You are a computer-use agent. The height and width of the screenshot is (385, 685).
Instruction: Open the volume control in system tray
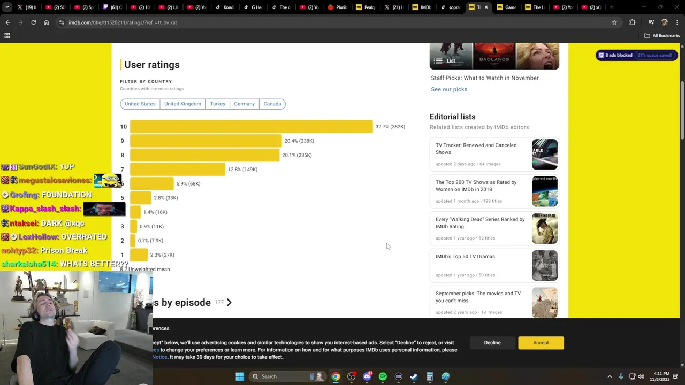coord(641,376)
